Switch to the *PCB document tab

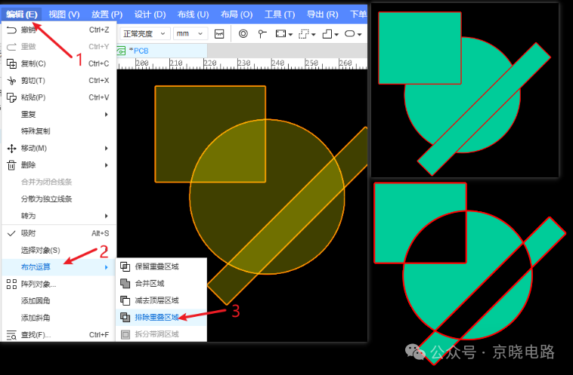[x=162, y=51]
